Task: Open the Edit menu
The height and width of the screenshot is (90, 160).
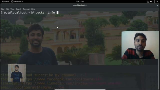Action: [7, 9]
